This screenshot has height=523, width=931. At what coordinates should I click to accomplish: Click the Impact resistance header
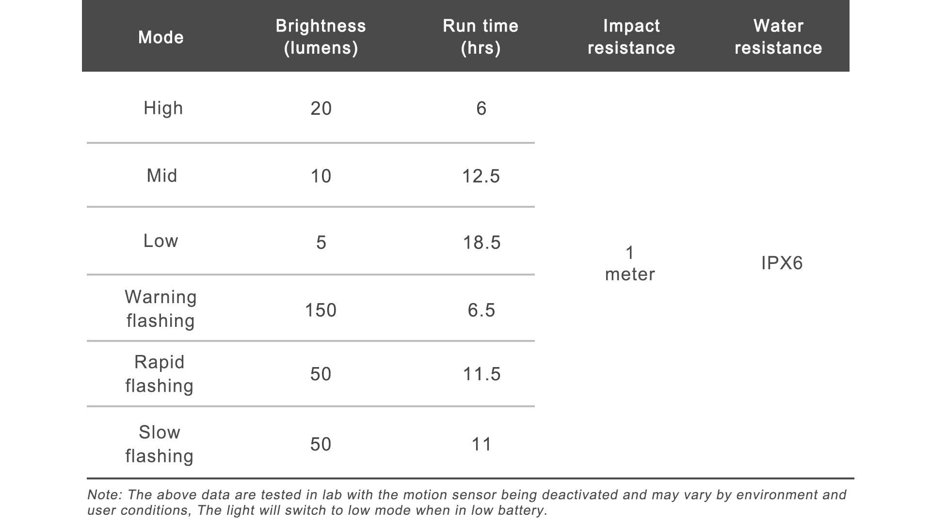pyautogui.click(x=631, y=37)
